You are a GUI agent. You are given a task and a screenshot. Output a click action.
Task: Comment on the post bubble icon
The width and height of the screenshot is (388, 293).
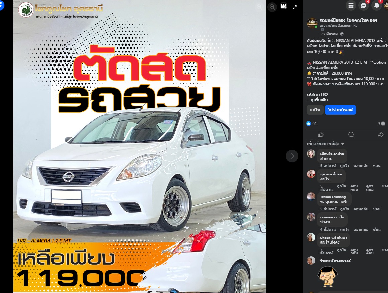pyautogui.click(x=351, y=134)
